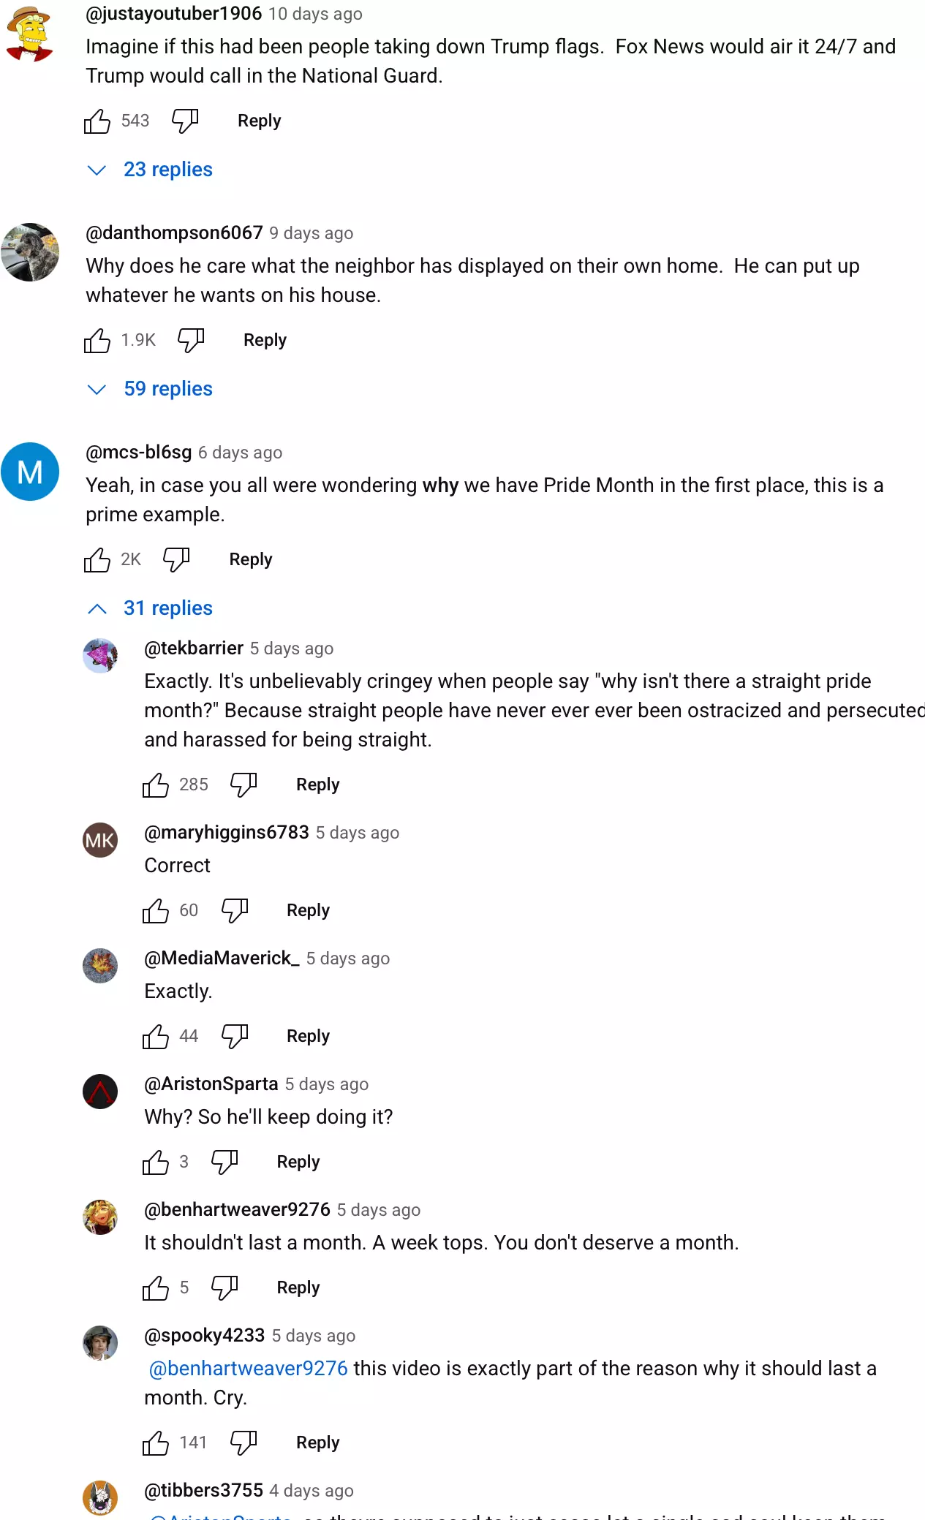Image resolution: width=925 pixels, height=1520 pixels.
Task: Click the @danthompson6067 dog avatar
Action: [30, 252]
